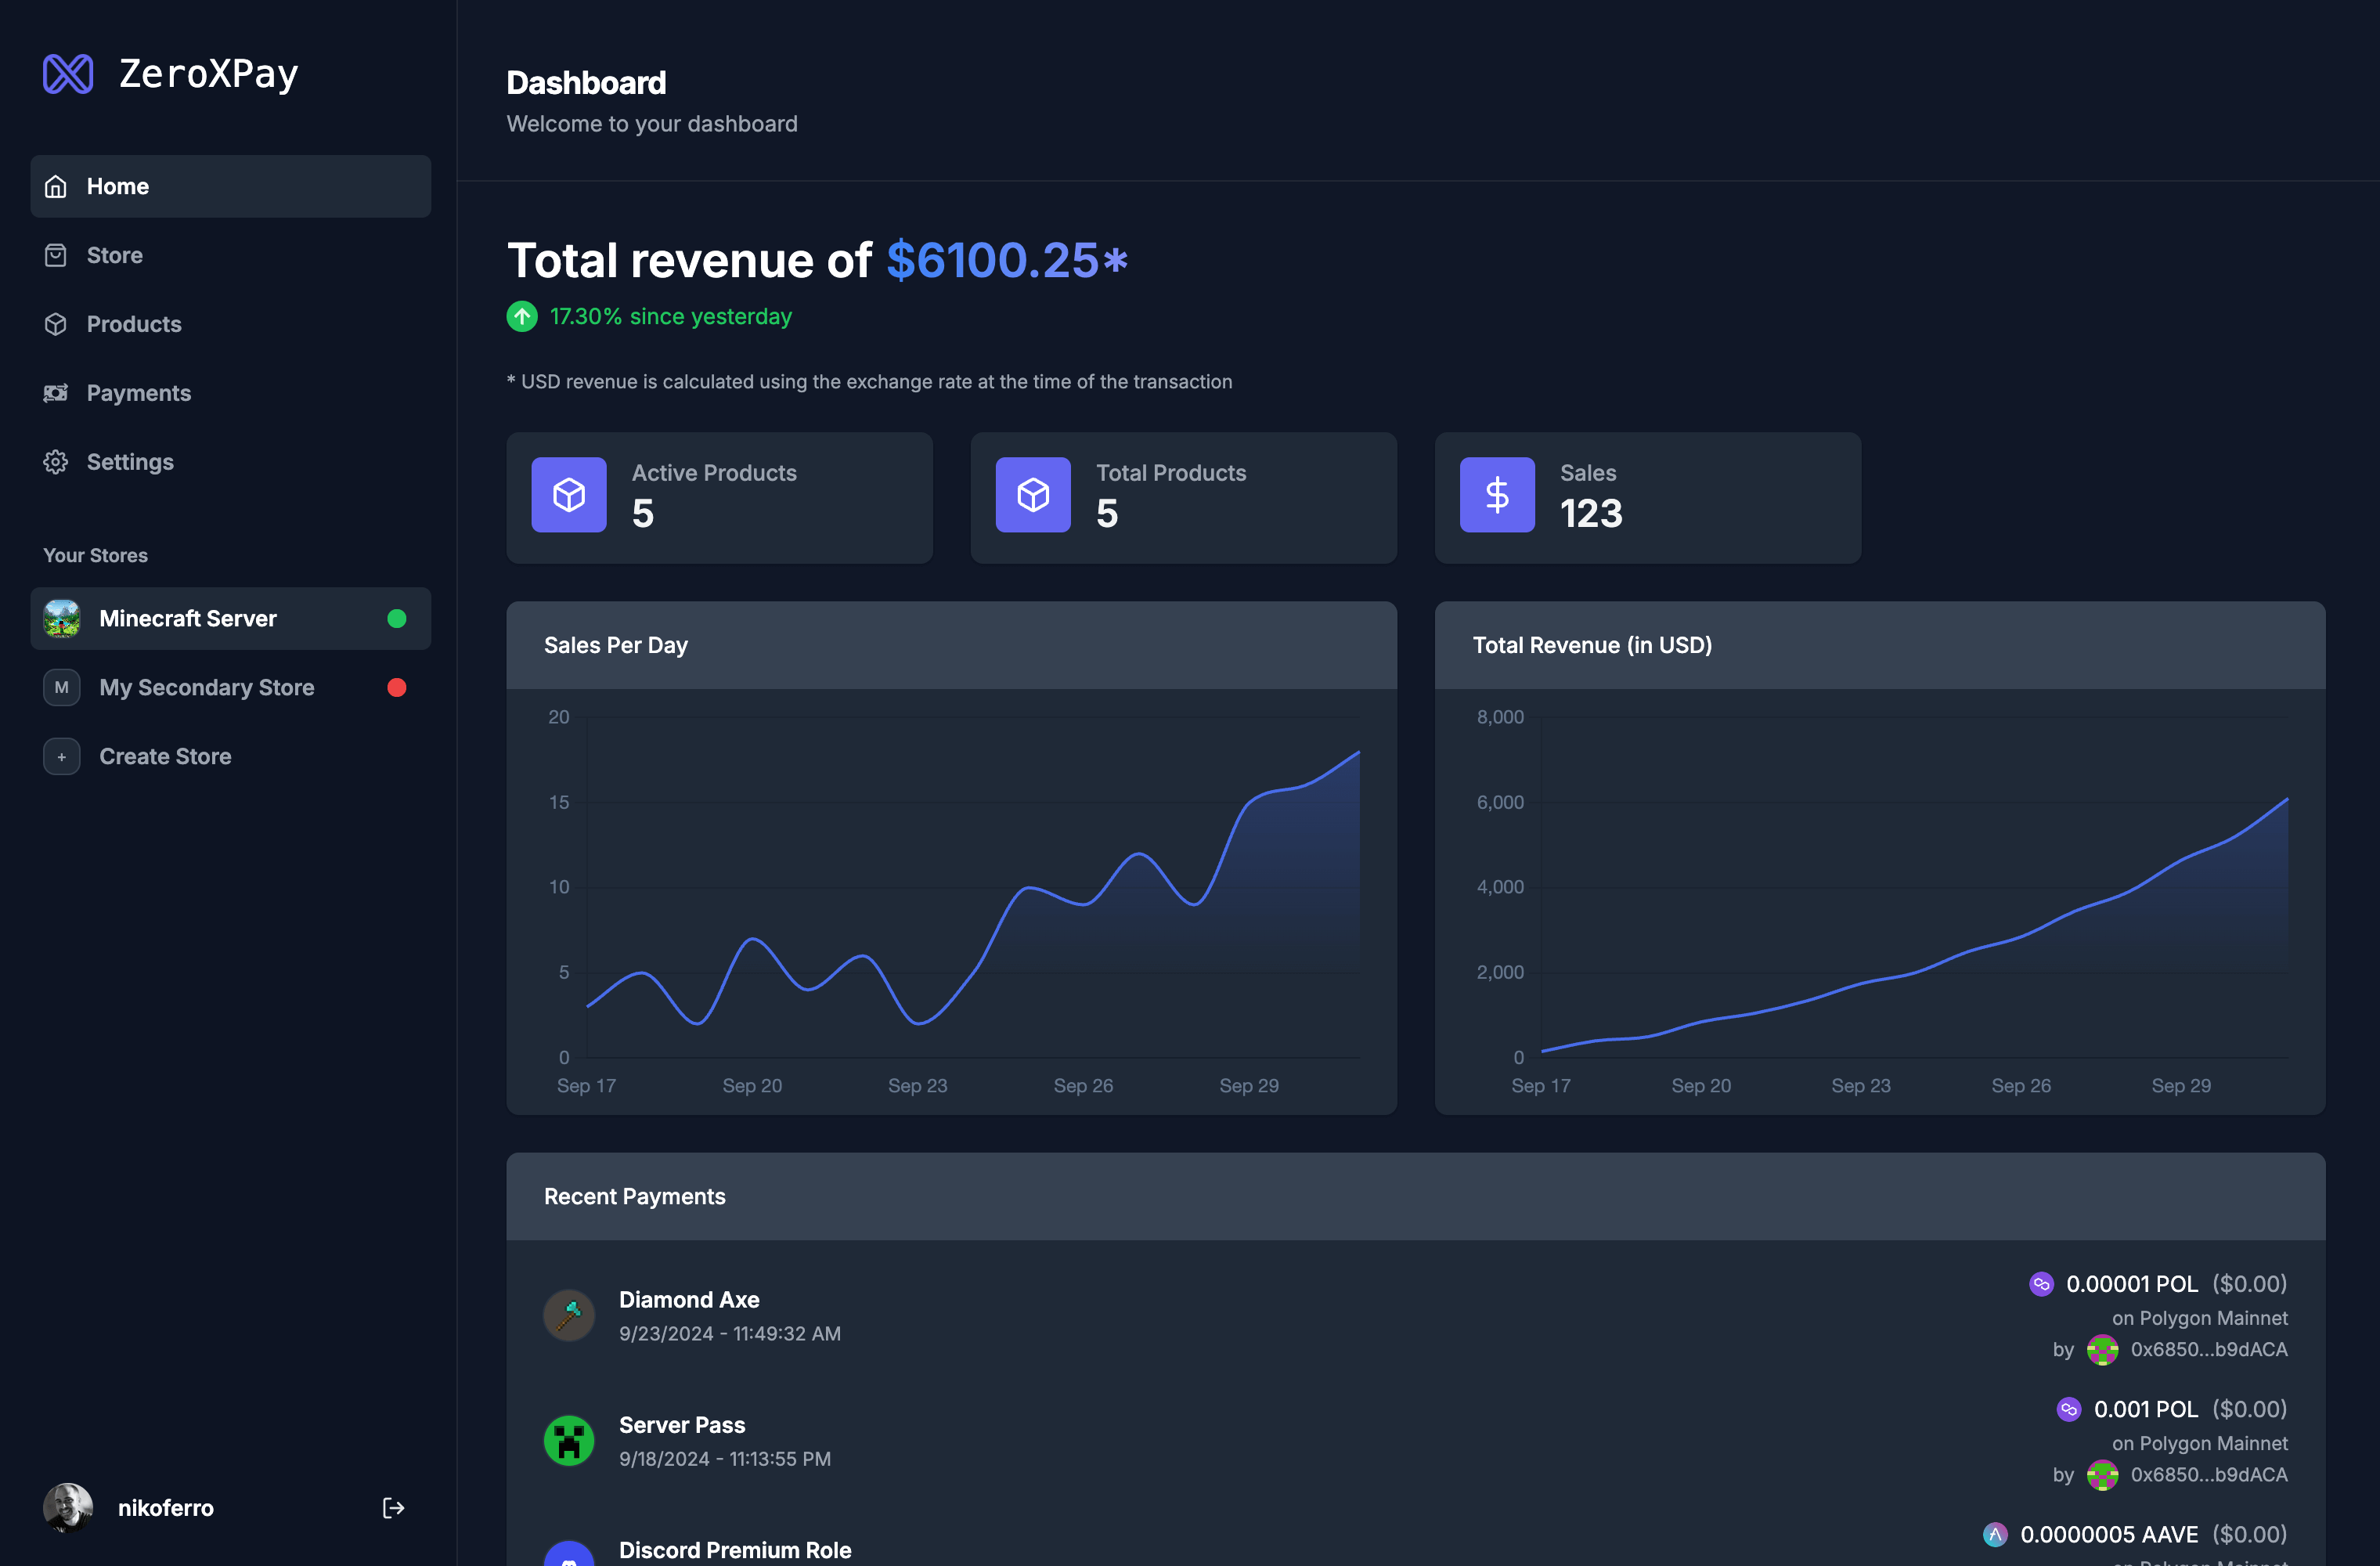Click My Secondary Store red status dot
Viewport: 2380px width, 1566px height.
[x=397, y=687]
